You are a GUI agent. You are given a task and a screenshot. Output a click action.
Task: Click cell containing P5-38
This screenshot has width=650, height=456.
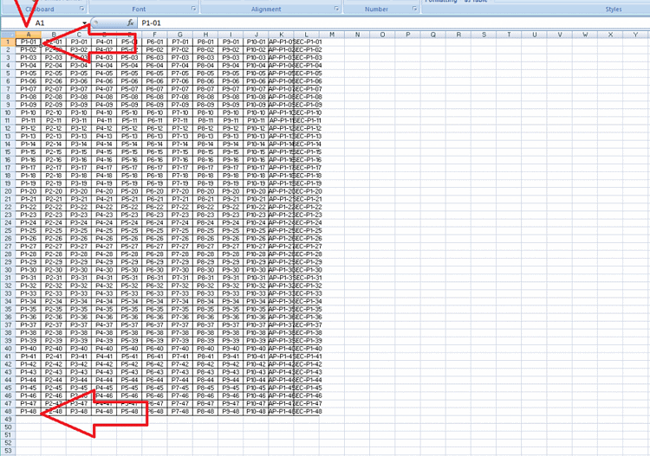tap(129, 332)
